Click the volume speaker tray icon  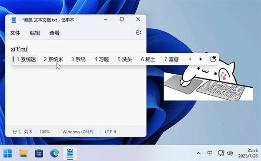coord(230,153)
